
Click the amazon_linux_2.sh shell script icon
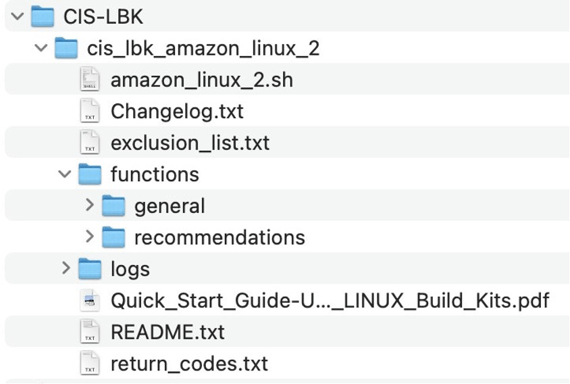point(90,80)
